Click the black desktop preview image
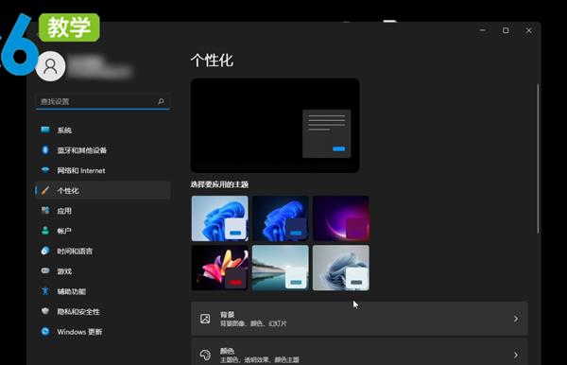The image size is (567, 365). (275, 125)
